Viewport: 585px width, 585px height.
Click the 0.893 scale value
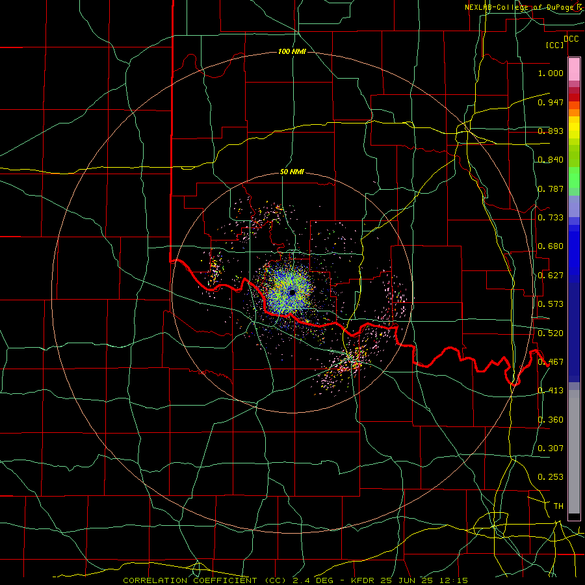[551, 131]
